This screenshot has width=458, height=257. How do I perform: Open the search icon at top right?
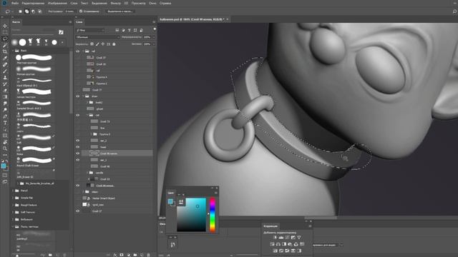[454, 11]
